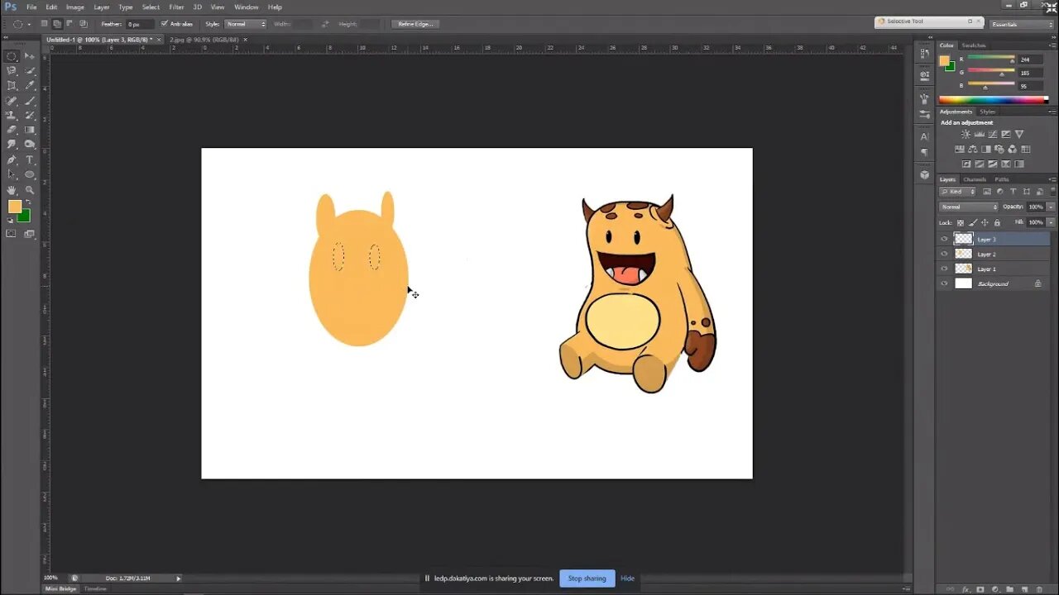The height and width of the screenshot is (595, 1059).
Task: Add Vibrance triangle adjustment
Action: (x=1019, y=135)
